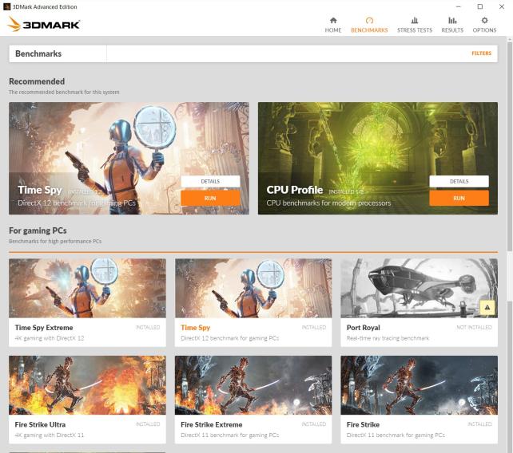Click DETAILS on the CPU Profile banner
513x453 pixels.
pos(459,181)
